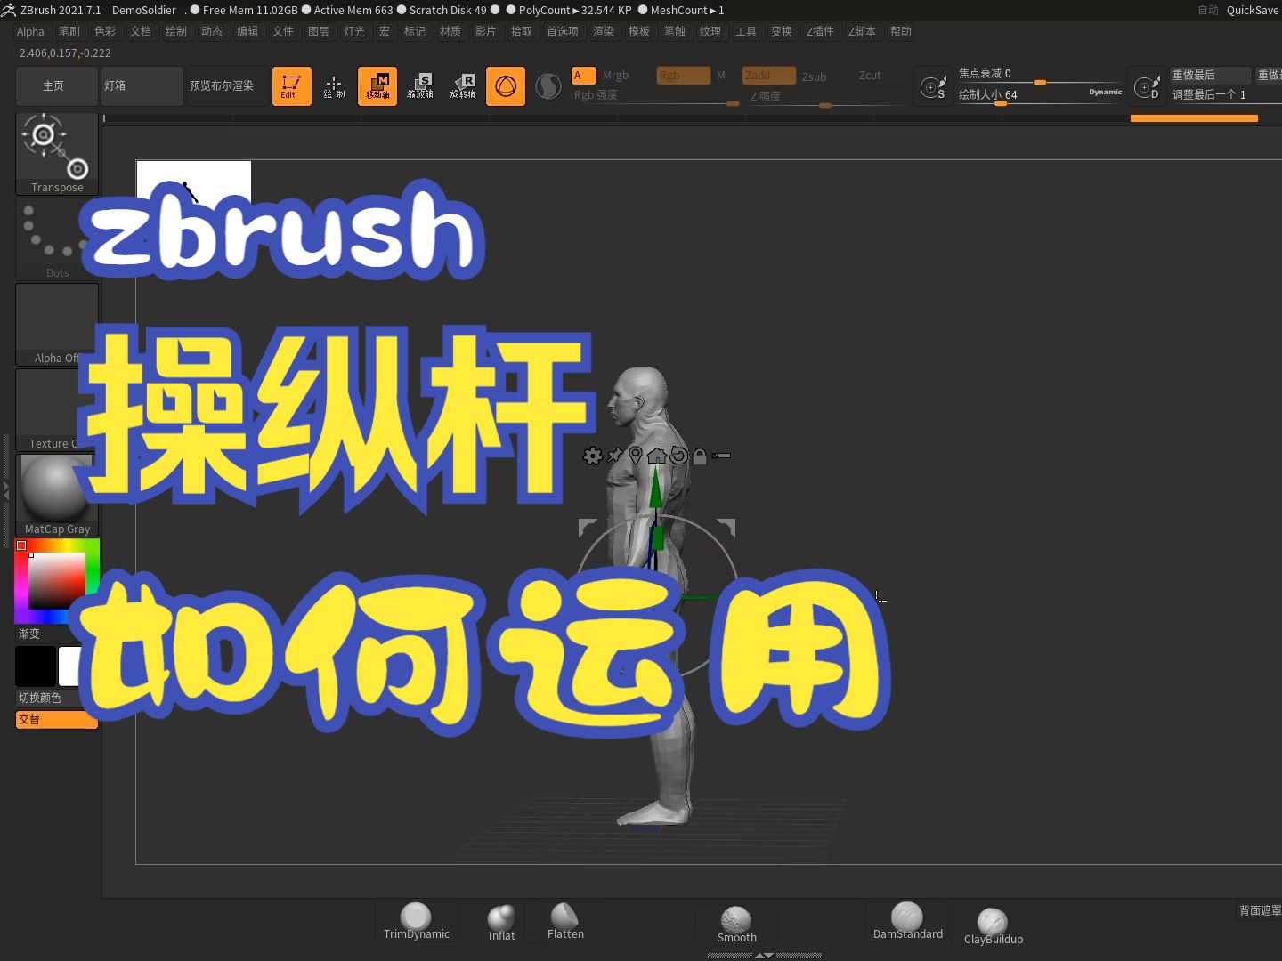Lock the gizmo with the padlock icon
This screenshot has width=1282, height=961.
coord(700,456)
